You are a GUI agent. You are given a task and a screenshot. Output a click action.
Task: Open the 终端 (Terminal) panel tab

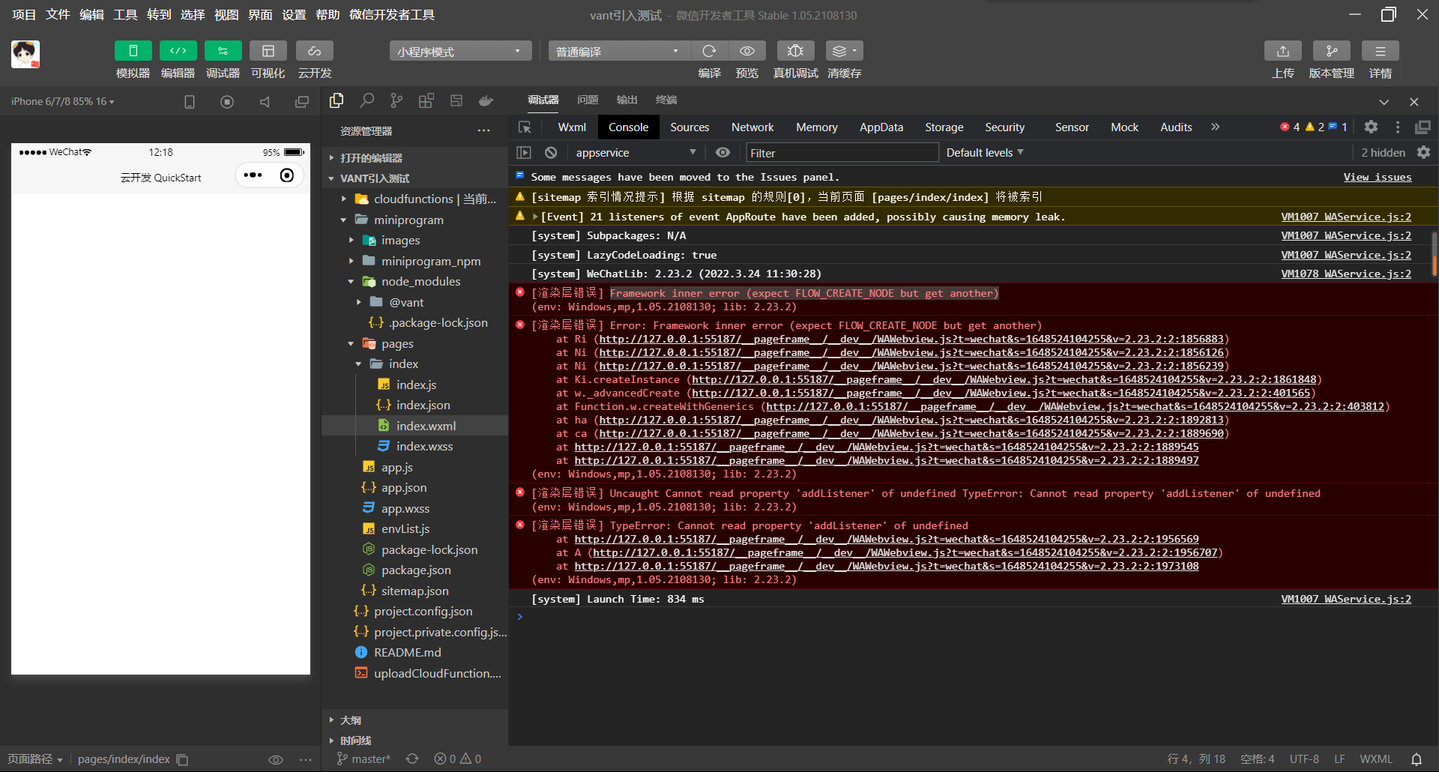point(666,100)
